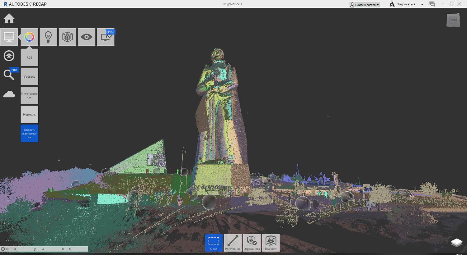This screenshot has width=467, height=255.
Task: Open the point display cube settings
Action: click(68, 37)
